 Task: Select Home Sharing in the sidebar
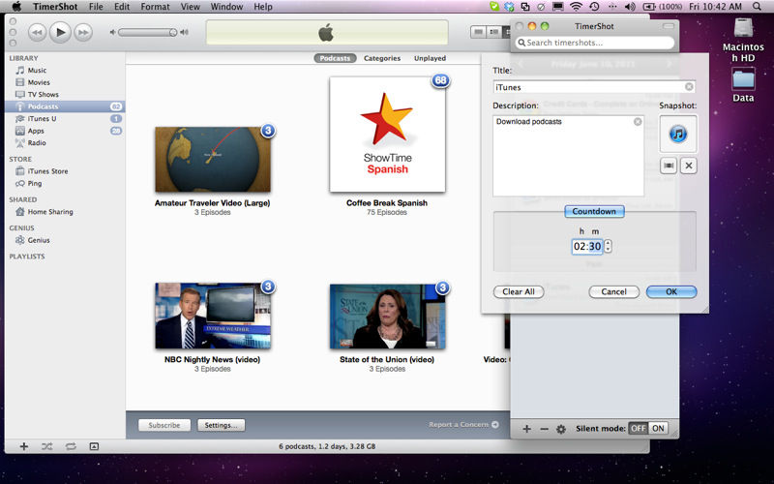click(x=50, y=212)
